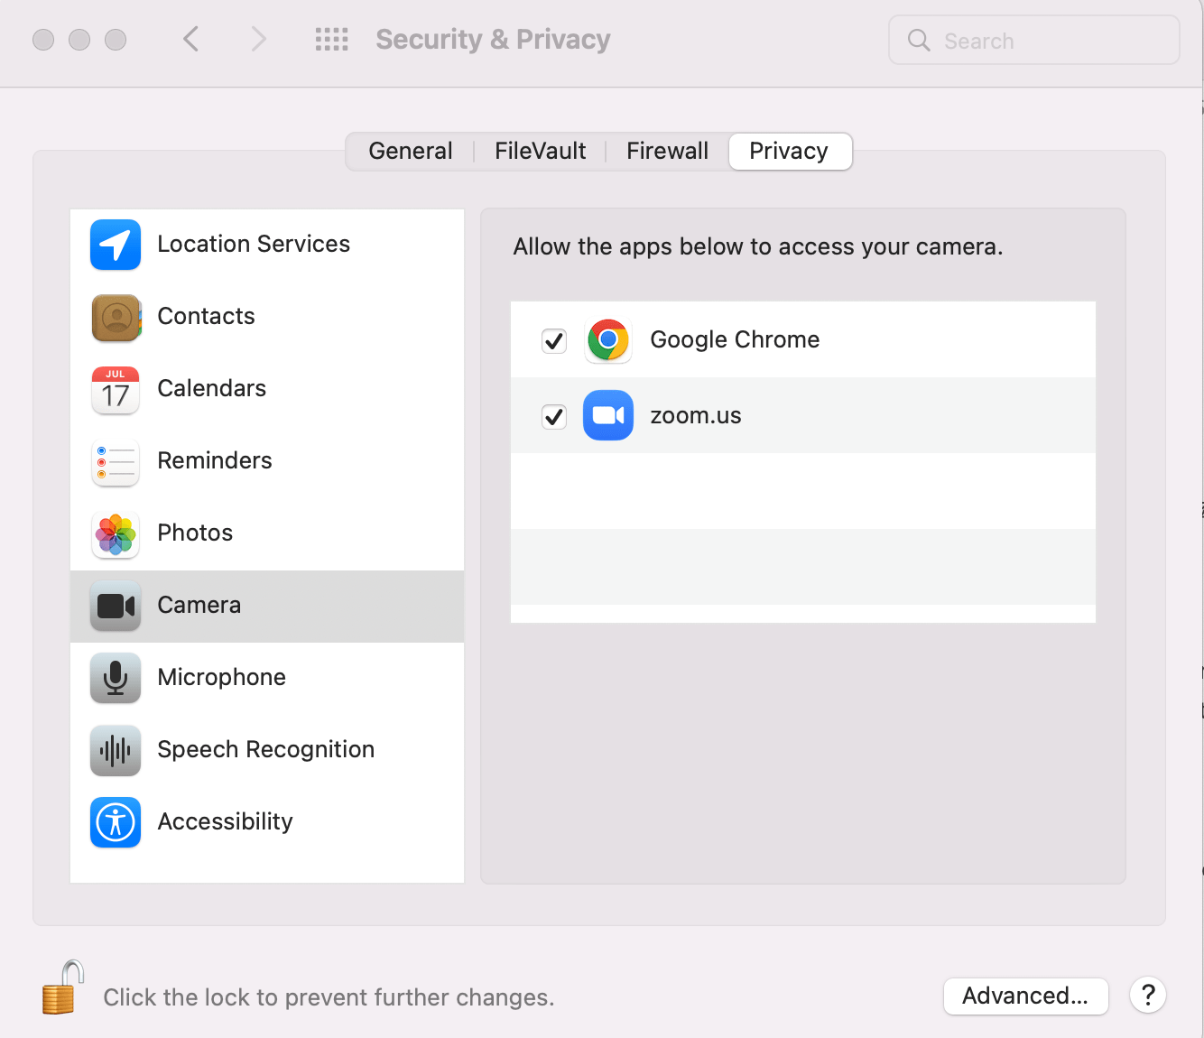Click the Google Chrome app name
Viewport: 1204px width, 1038px height.
735,339
